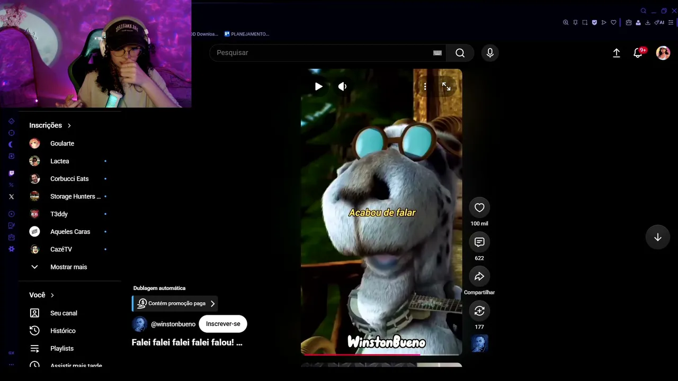Image resolution: width=678 pixels, height=381 pixels.
Task: Open the Storage Hunters subscription
Action: 70,196
